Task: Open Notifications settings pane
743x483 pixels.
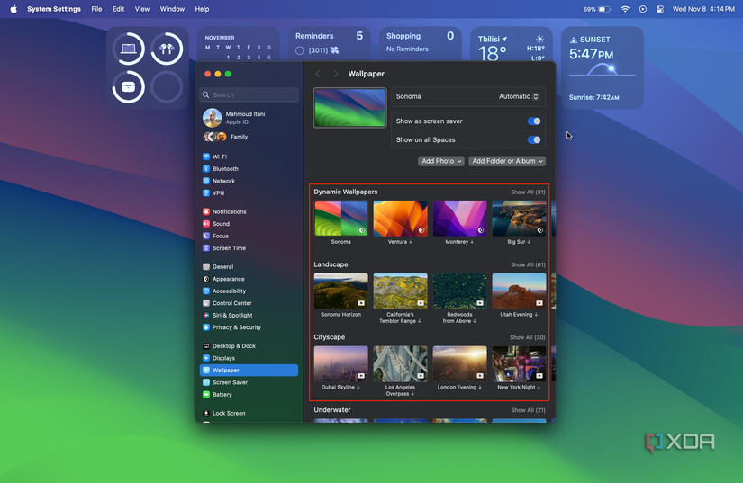Action: coord(229,212)
